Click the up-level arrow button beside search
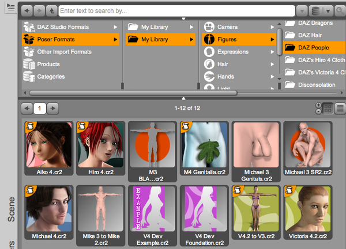 point(52,10)
